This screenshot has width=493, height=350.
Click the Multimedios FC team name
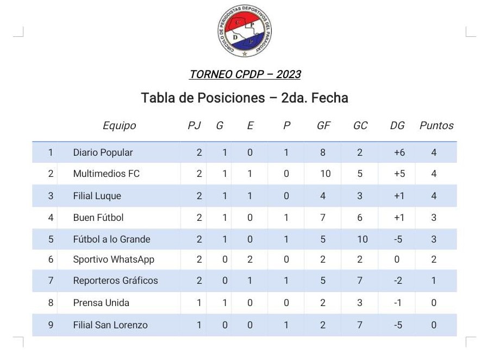pyautogui.click(x=107, y=174)
